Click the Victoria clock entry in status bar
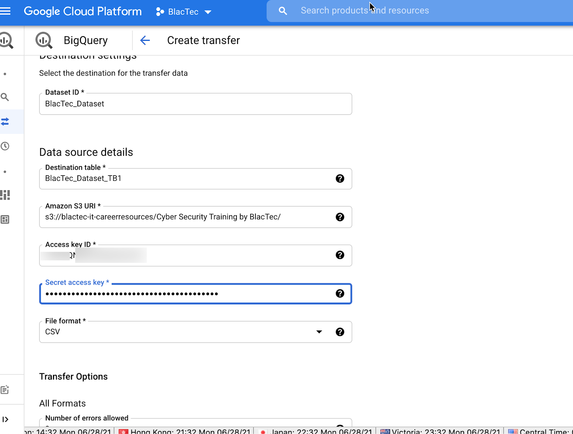573x434 pixels. click(x=440, y=431)
